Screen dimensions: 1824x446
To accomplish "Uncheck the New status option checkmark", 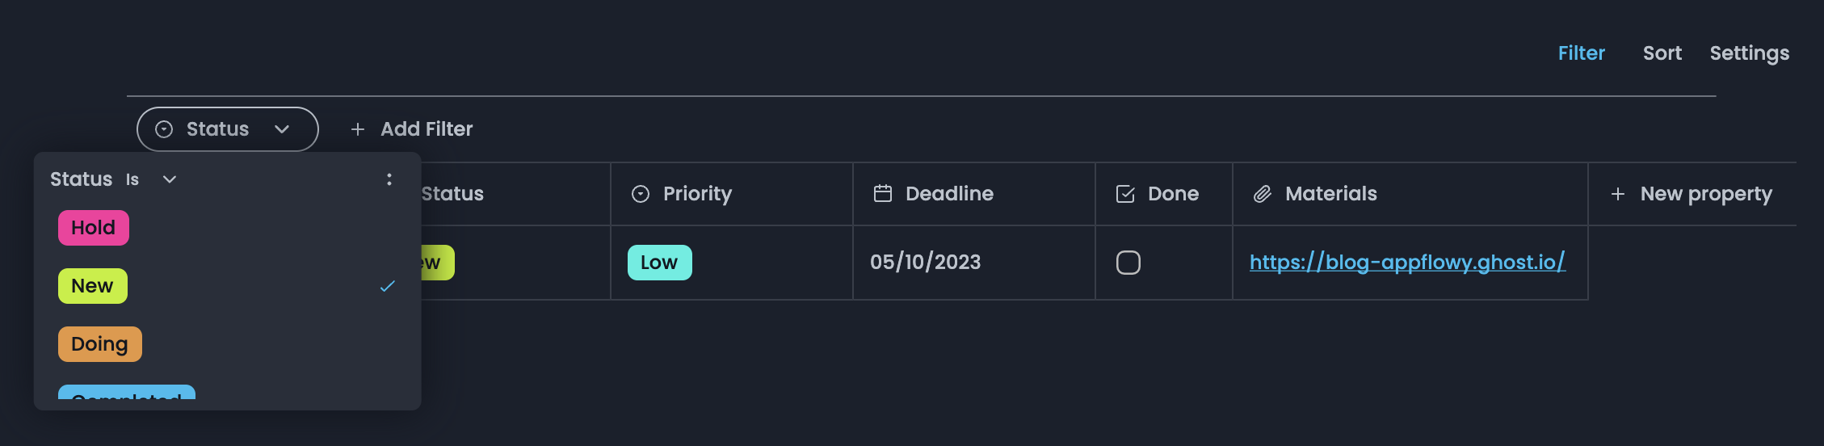I will click(388, 286).
